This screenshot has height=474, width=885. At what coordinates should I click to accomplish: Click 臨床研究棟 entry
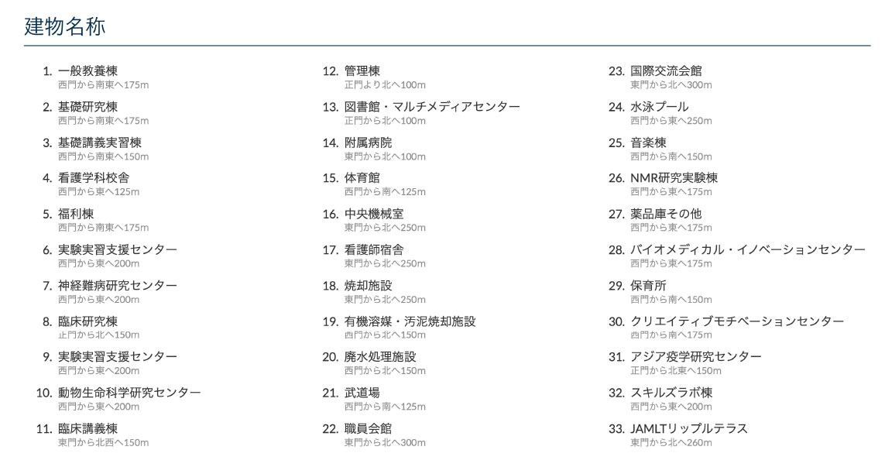tap(87, 321)
